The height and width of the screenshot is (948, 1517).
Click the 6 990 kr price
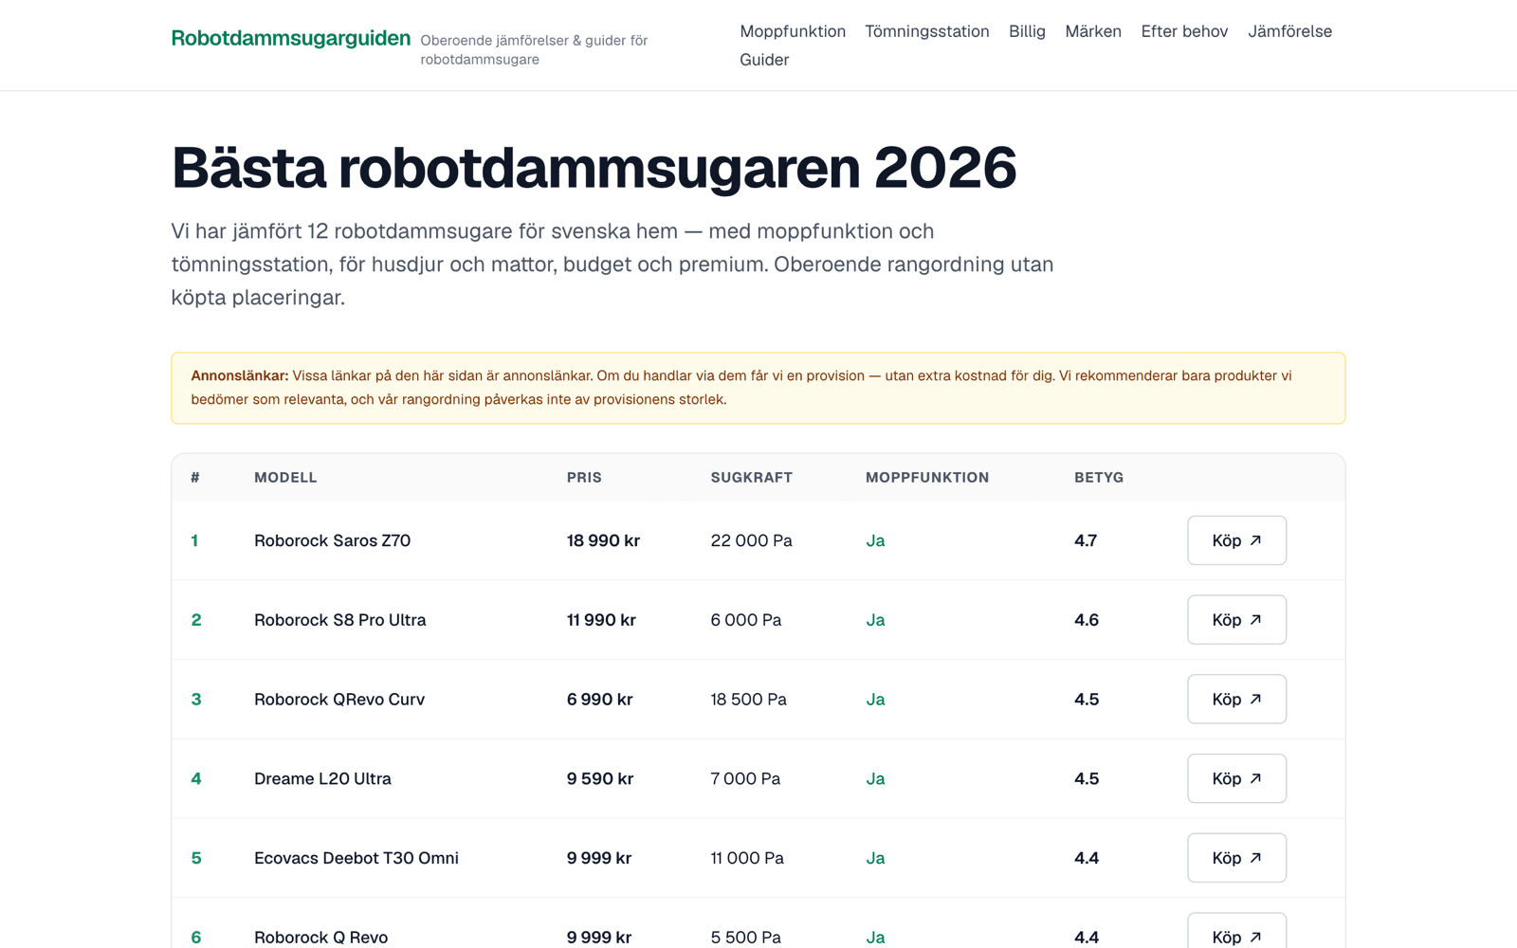pyautogui.click(x=599, y=699)
